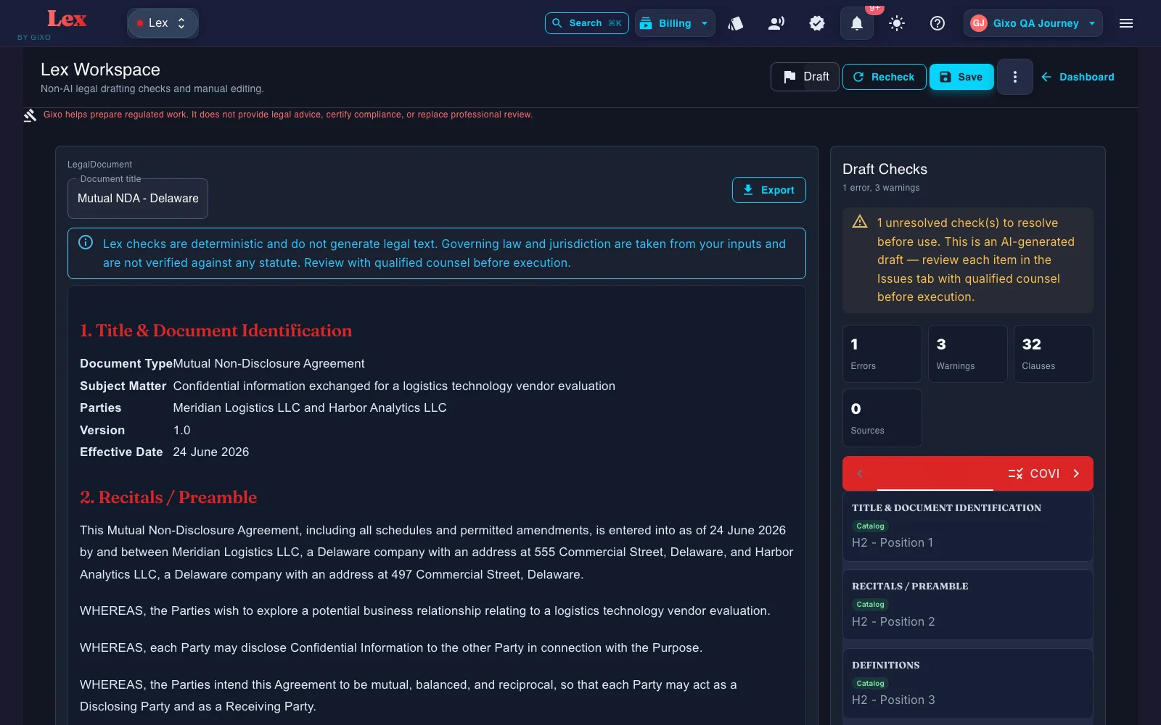
Task: Open the three-dot more options menu
Action: click(x=1014, y=77)
